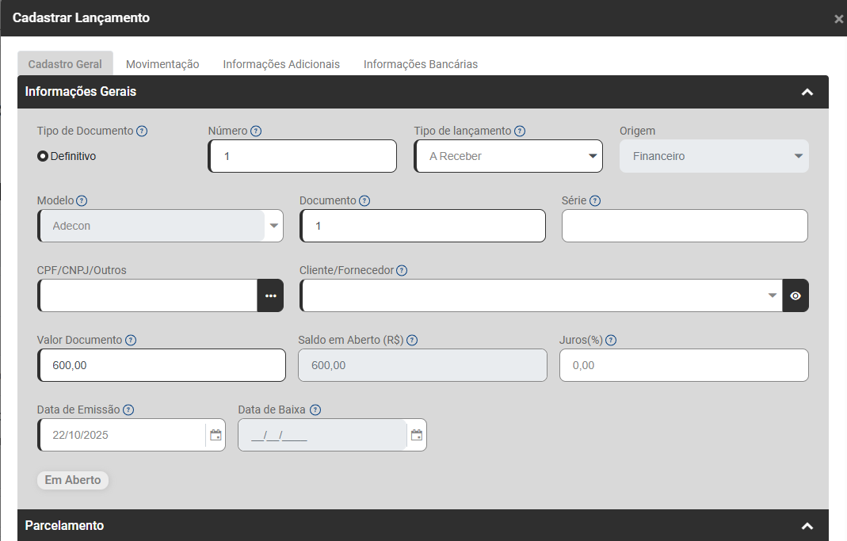Open the Informações Bancárias tab

(420, 64)
